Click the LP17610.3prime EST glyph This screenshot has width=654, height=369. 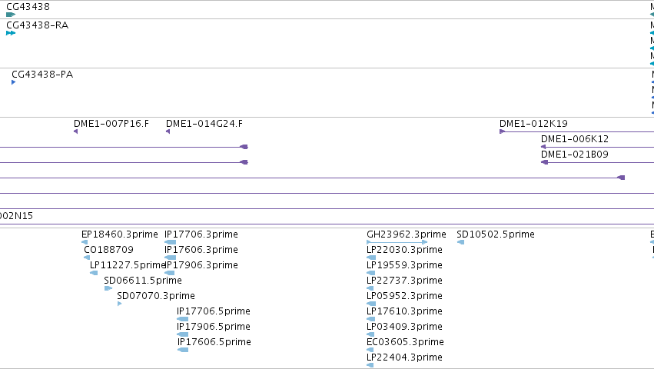coord(370,319)
